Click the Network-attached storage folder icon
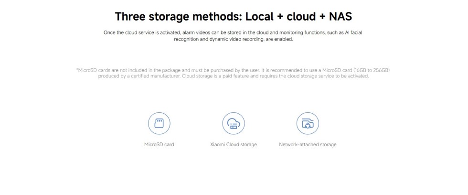The height and width of the screenshot is (195, 468). click(308, 124)
